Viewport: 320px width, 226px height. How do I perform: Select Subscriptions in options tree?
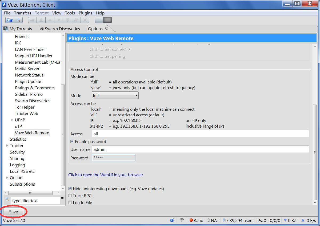pyautogui.click(x=22, y=184)
